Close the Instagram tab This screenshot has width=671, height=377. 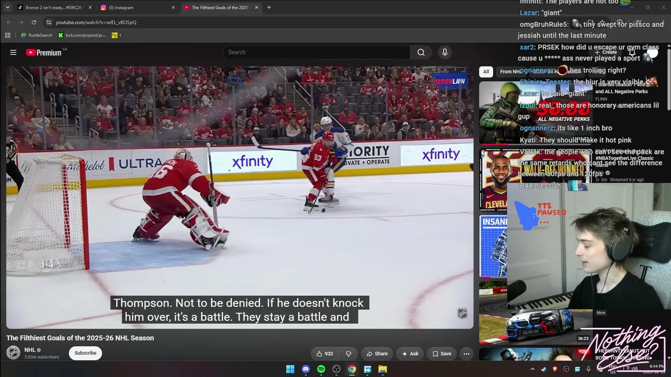(173, 7)
